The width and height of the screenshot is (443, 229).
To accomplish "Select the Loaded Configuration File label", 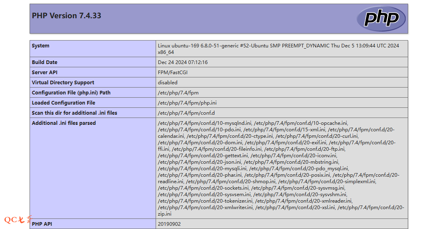I will [x=63, y=103].
